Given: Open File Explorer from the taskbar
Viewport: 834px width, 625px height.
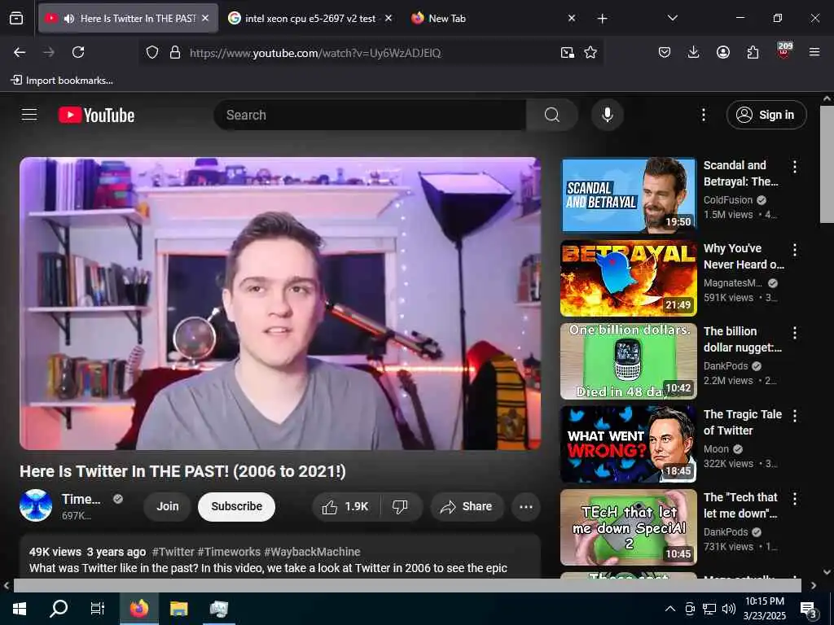Looking at the screenshot, I should (178, 609).
